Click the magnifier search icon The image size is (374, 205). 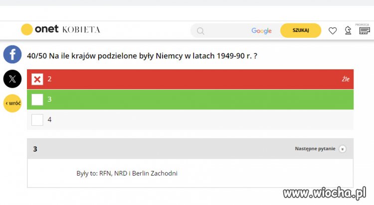[200, 31]
